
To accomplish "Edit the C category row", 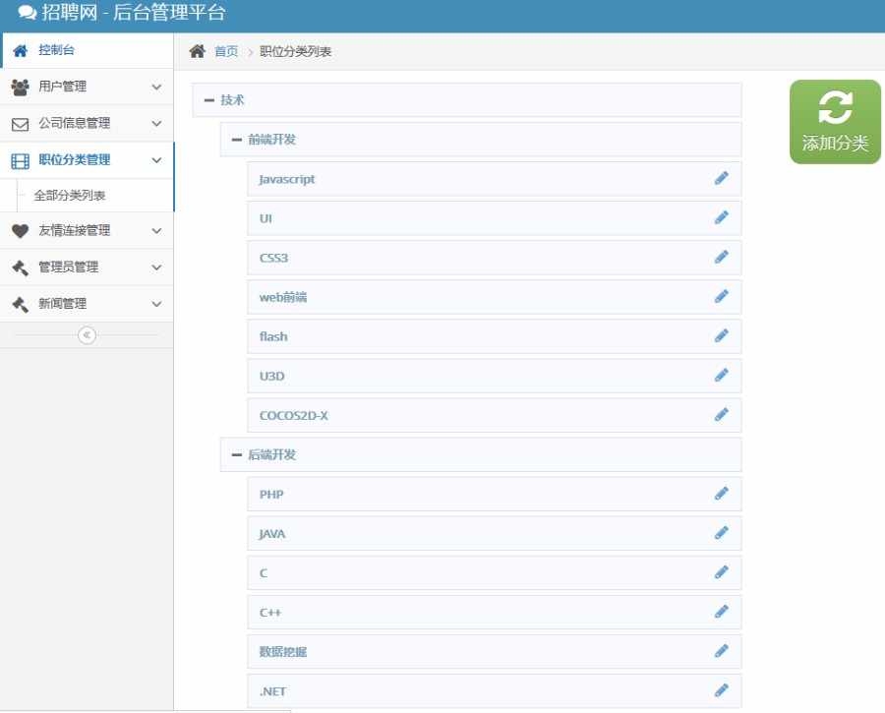I will (722, 572).
